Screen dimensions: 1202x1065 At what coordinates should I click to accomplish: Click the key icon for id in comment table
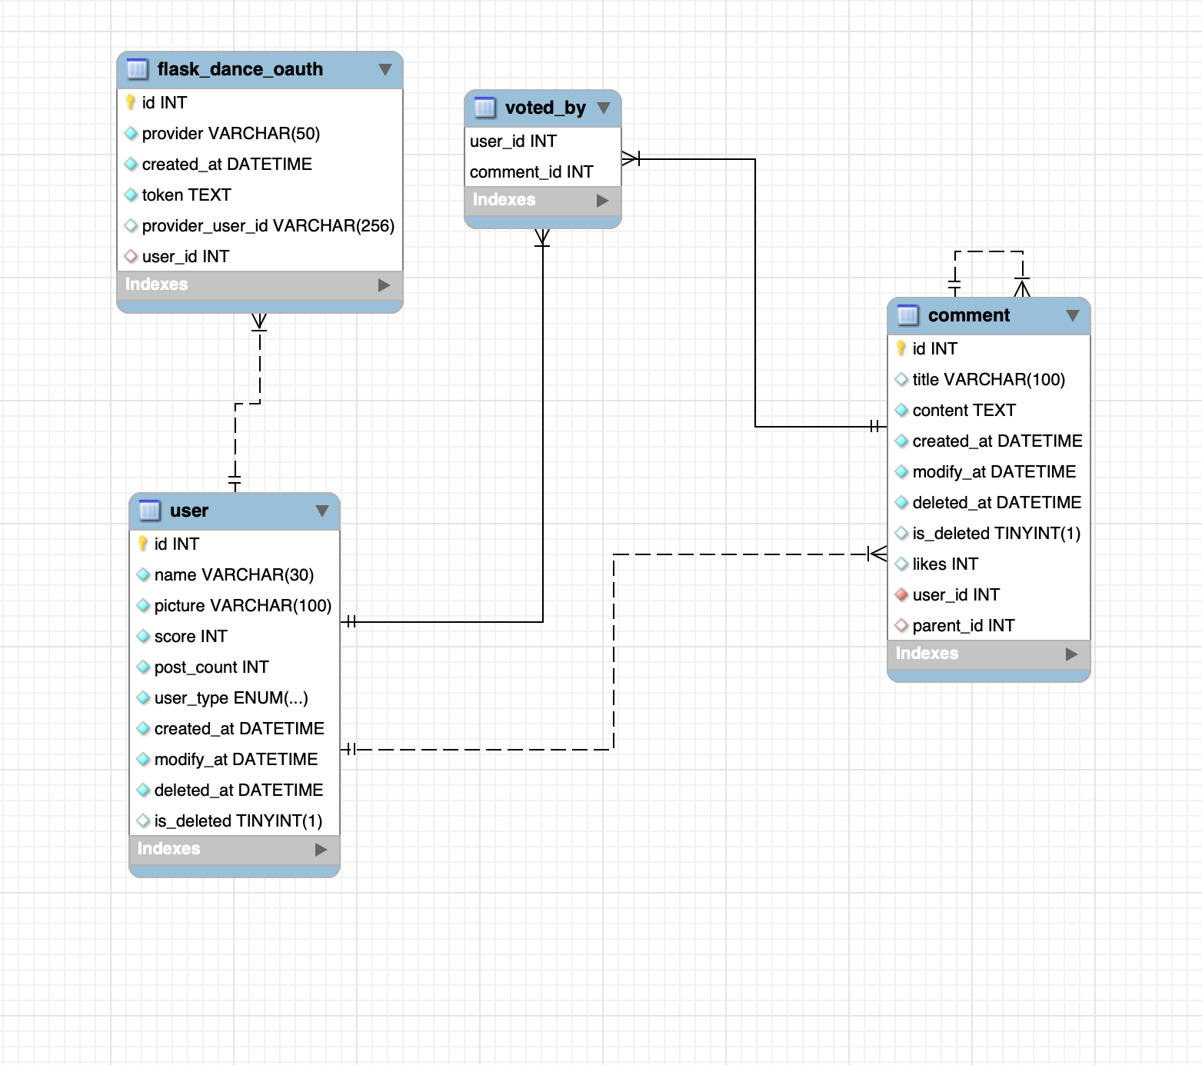901,348
